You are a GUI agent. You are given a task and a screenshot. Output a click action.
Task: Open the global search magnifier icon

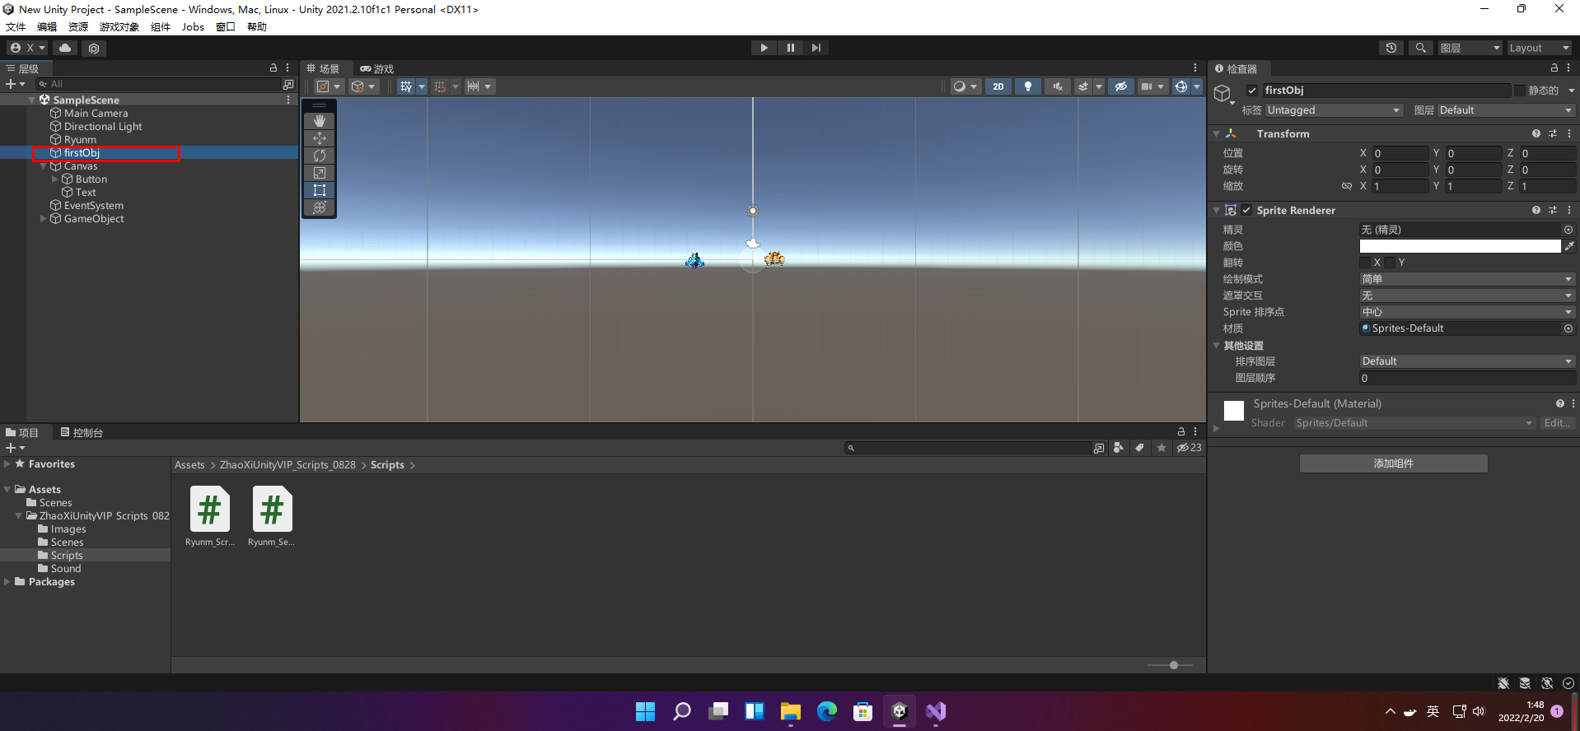click(1420, 48)
